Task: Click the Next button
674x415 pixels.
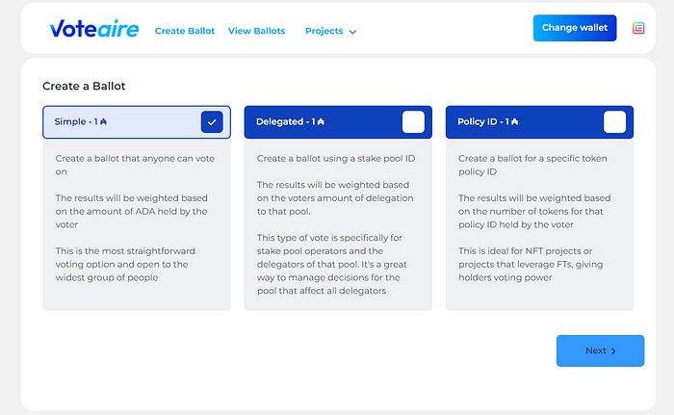Action: (600, 350)
